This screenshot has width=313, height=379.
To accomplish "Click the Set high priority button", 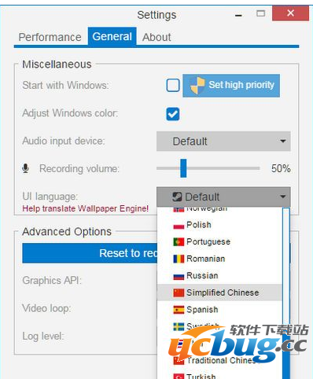I will click(231, 86).
